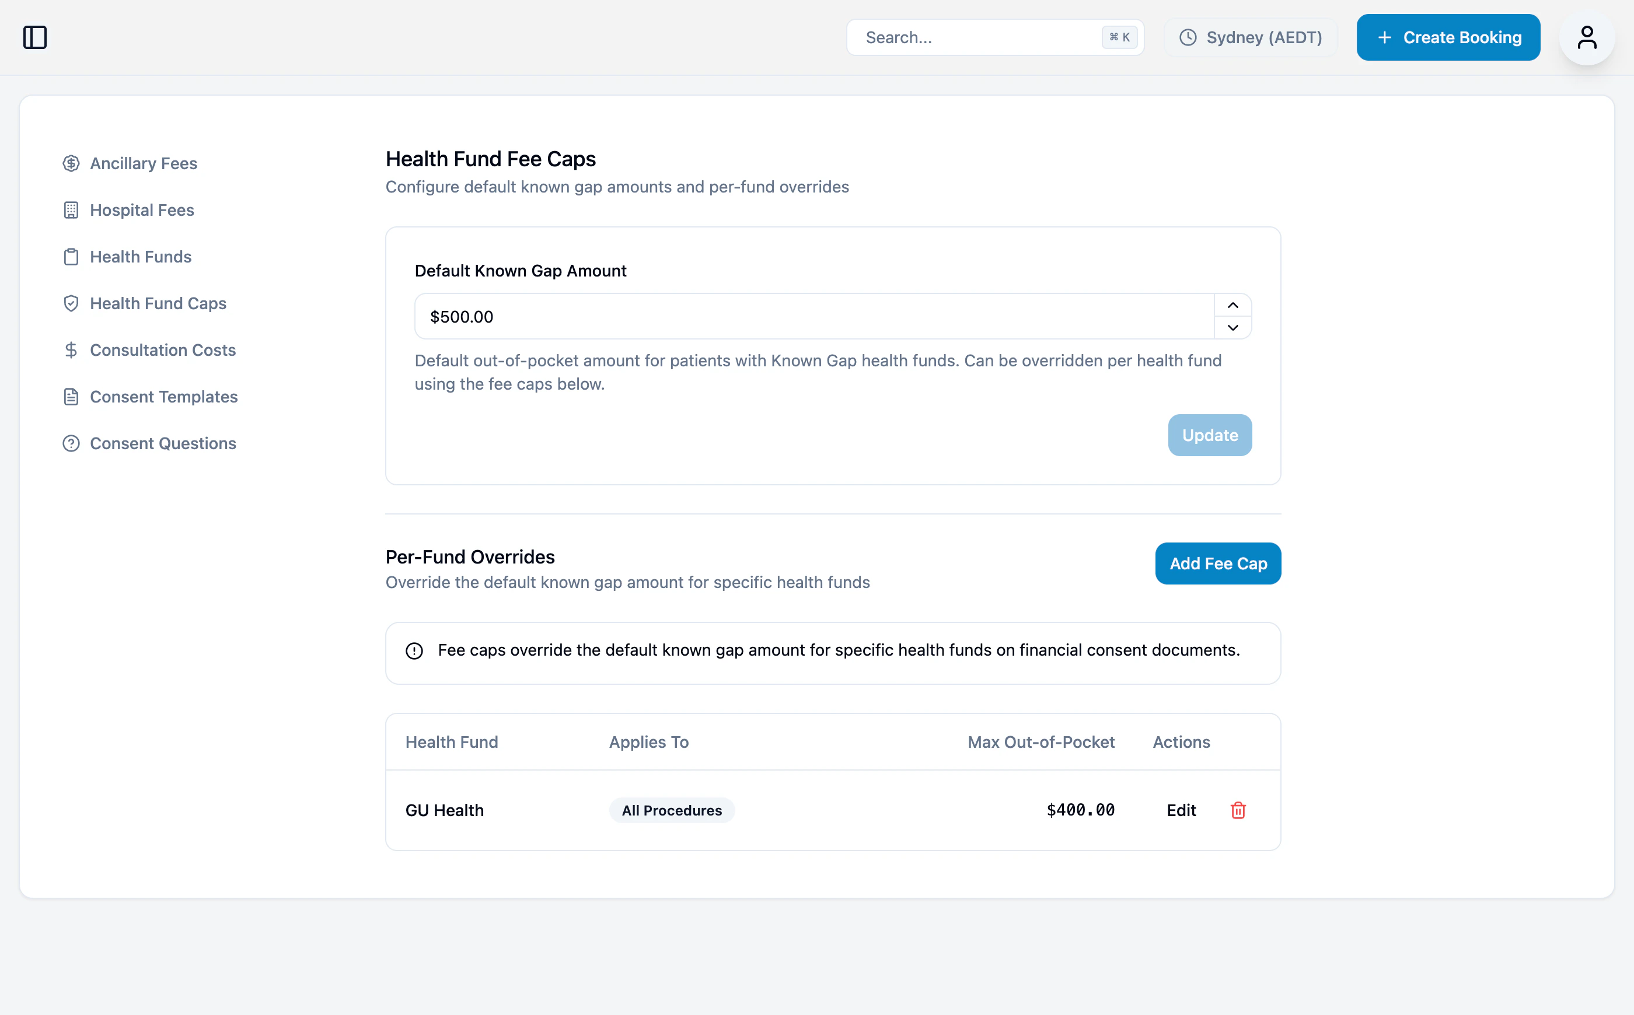Viewport: 1634px width, 1015px height.
Task: Click the Consent Questions help icon
Action: tap(71, 444)
